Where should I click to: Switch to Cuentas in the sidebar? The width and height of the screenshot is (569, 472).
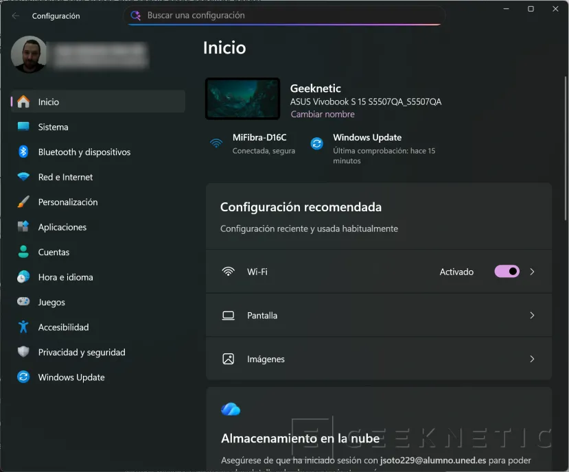click(54, 252)
